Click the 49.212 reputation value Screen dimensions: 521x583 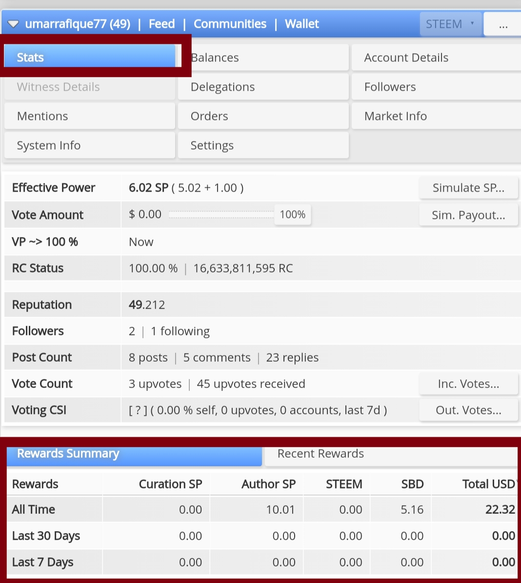pyautogui.click(x=147, y=305)
